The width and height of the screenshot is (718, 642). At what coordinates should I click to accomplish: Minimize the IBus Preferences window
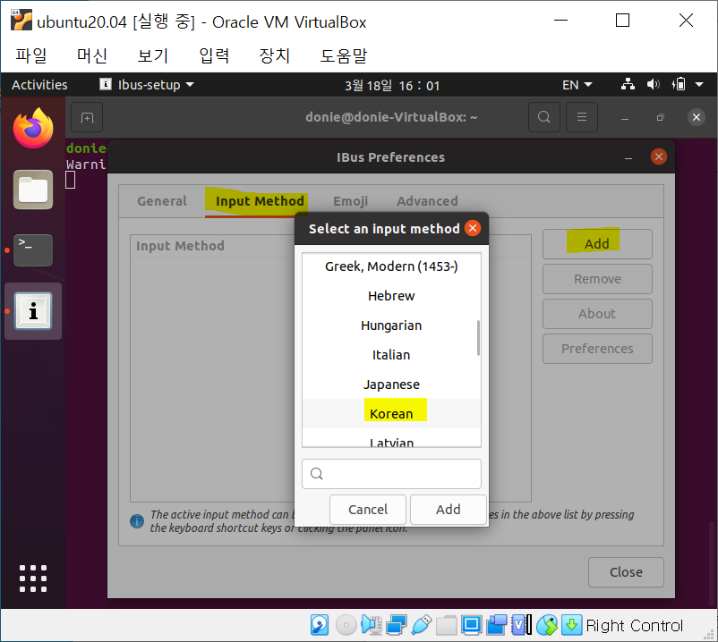[x=628, y=157]
